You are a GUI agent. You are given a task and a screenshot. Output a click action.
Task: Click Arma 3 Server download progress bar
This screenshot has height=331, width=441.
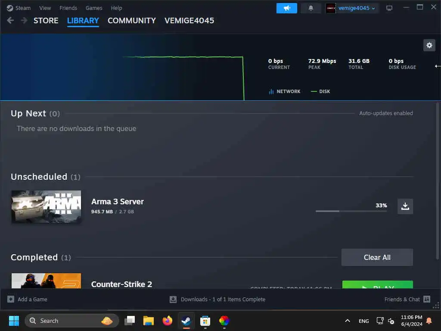[x=351, y=211]
